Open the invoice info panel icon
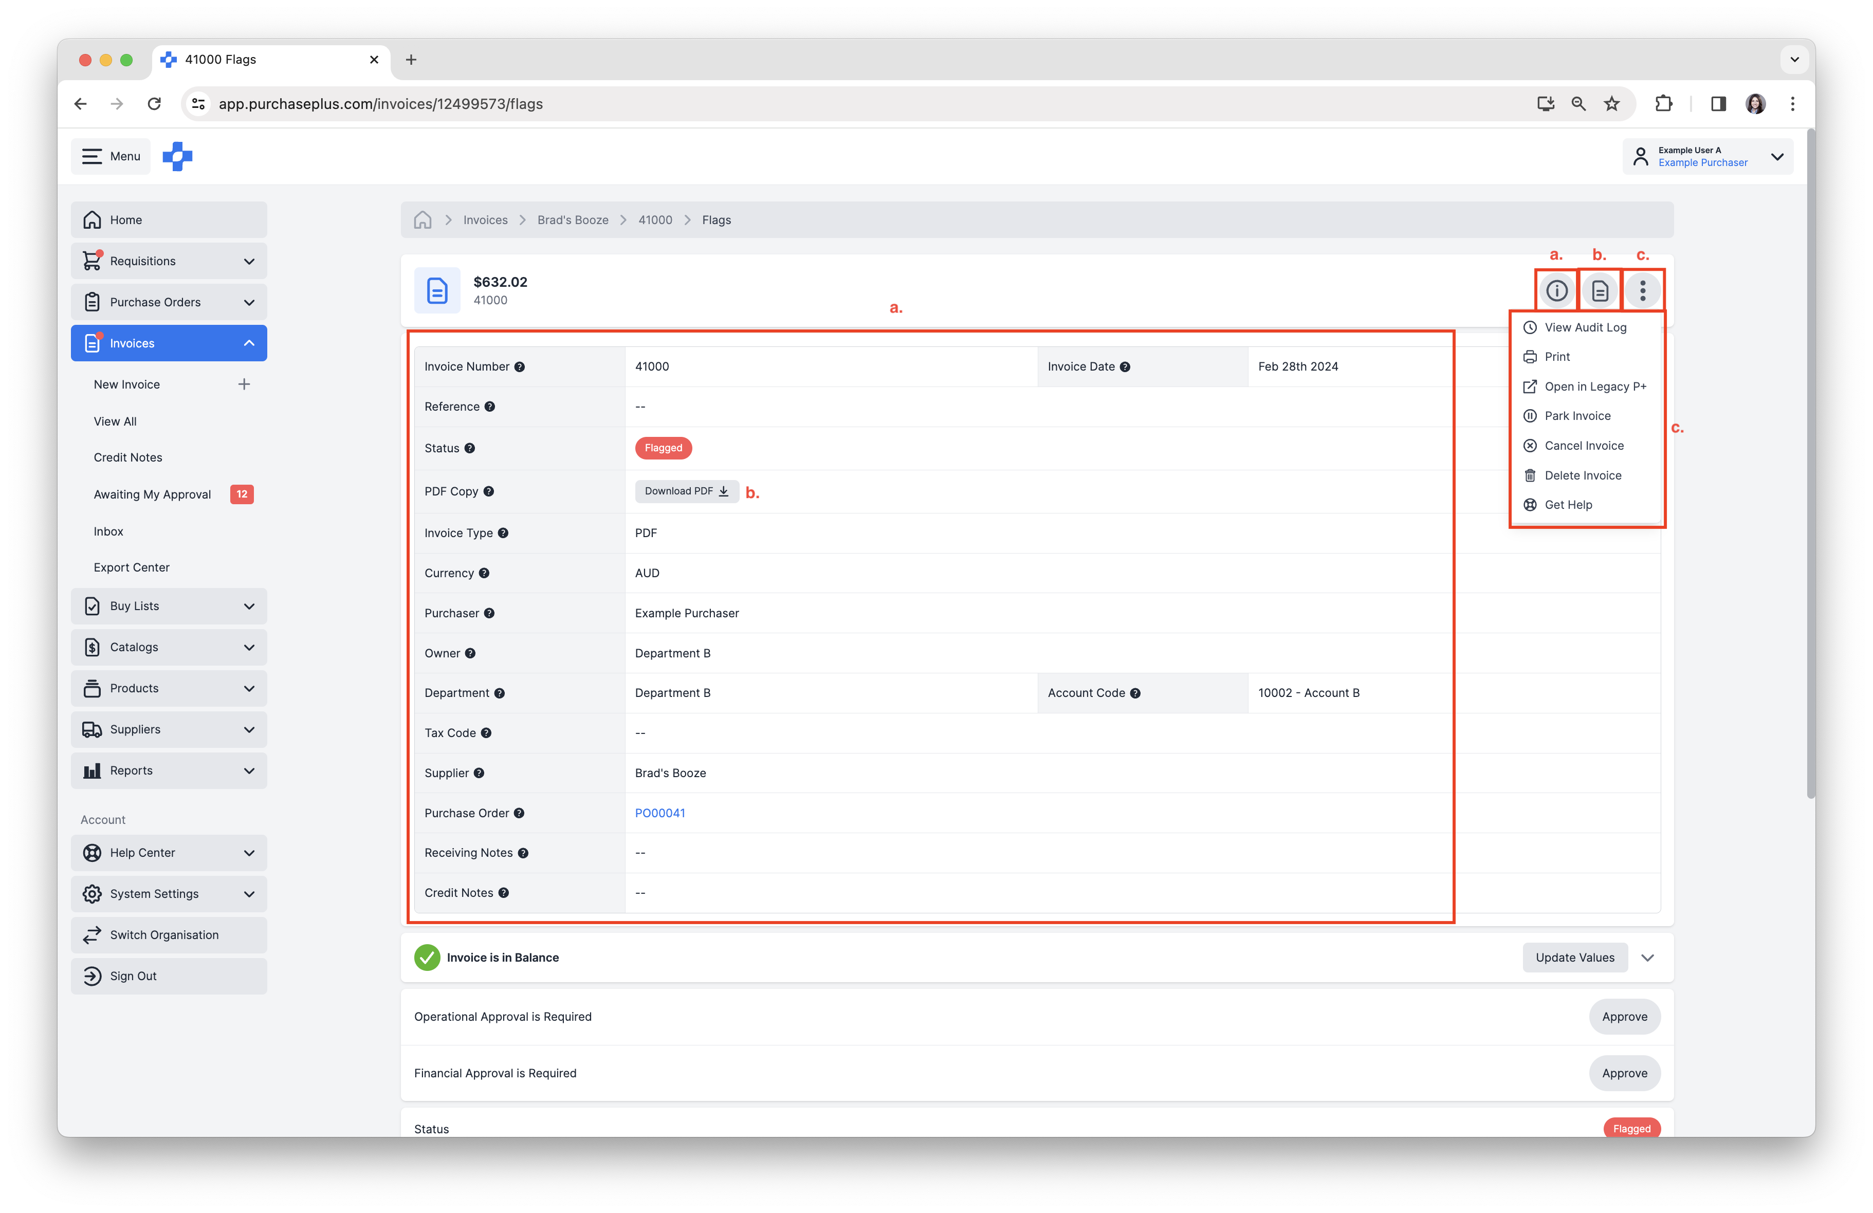Viewport: 1873px width, 1213px height. [x=1556, y=291]
